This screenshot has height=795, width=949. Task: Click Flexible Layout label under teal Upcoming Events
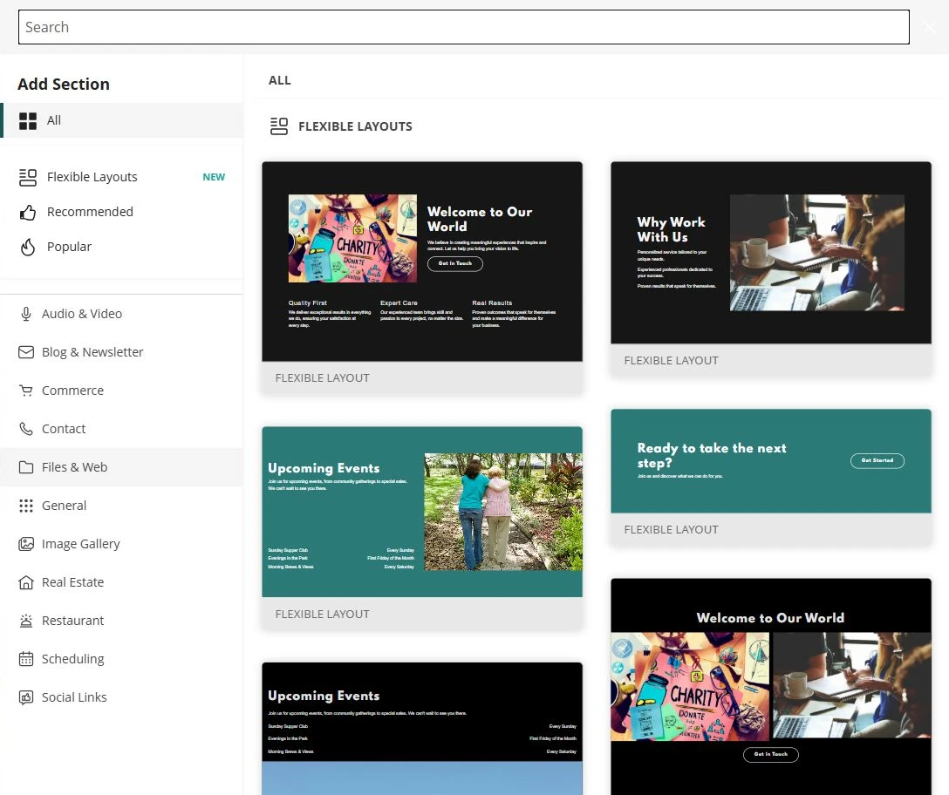[322, 614]
